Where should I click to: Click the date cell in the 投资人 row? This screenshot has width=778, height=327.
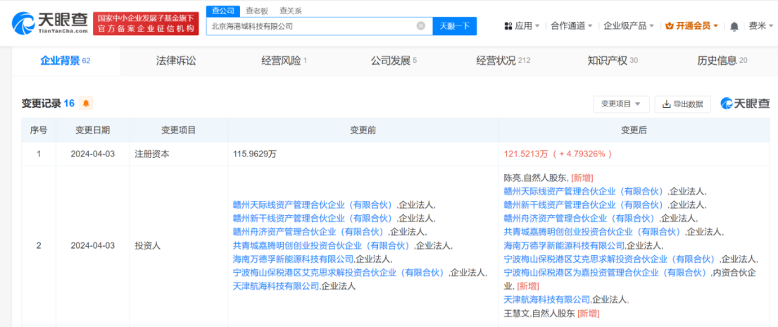(x=93, y=245)
